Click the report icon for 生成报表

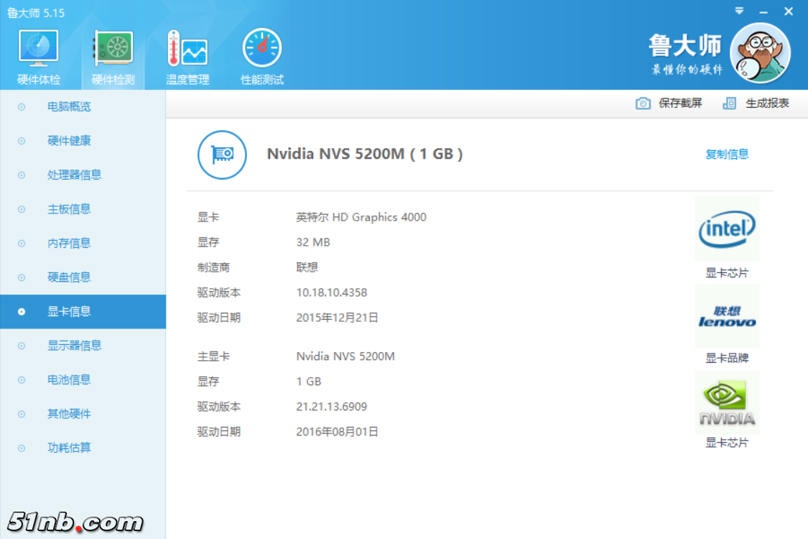730,103
